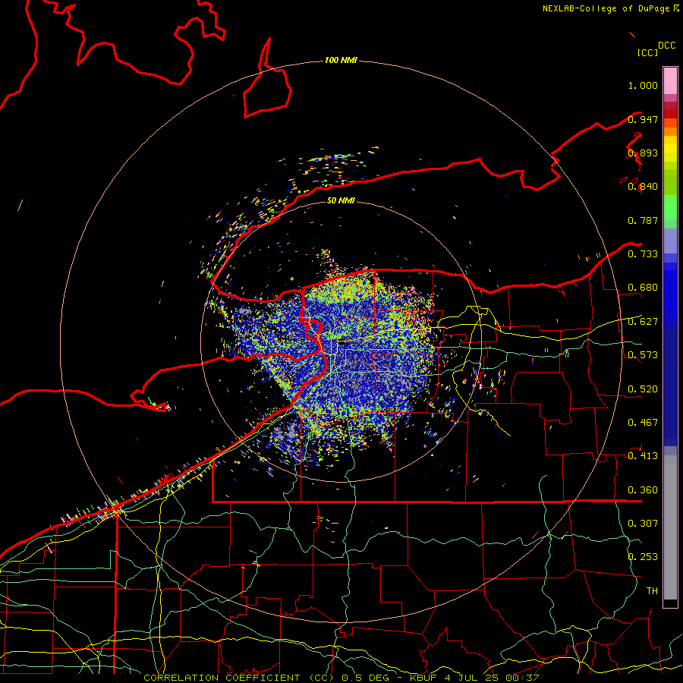Pick the gray color bar segment
The width and height of the screenshot is (683, 683).
(x=670, y=527)
